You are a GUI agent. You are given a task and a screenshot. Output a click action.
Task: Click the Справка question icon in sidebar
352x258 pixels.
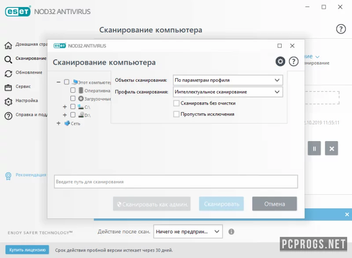click(8, 116)
